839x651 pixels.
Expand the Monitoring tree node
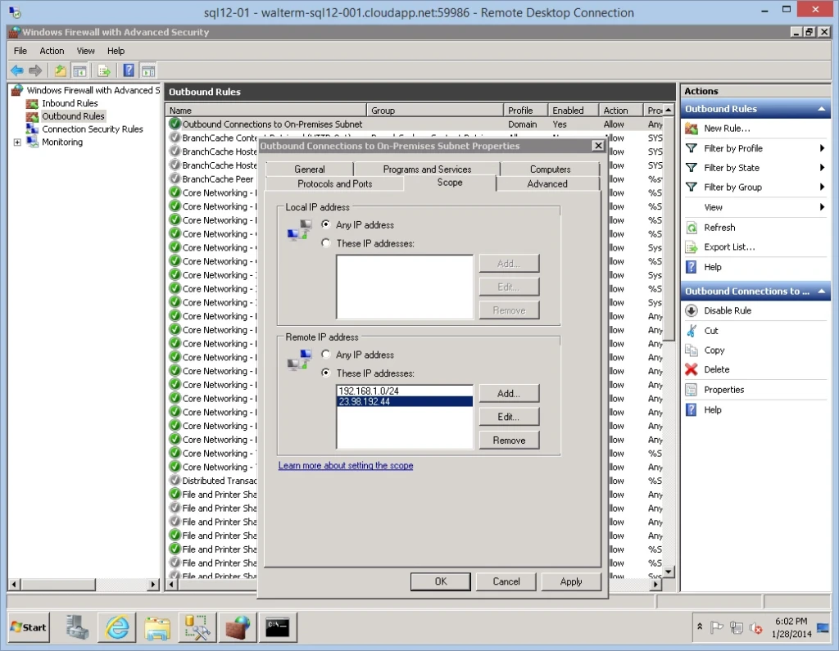point(17,142)
